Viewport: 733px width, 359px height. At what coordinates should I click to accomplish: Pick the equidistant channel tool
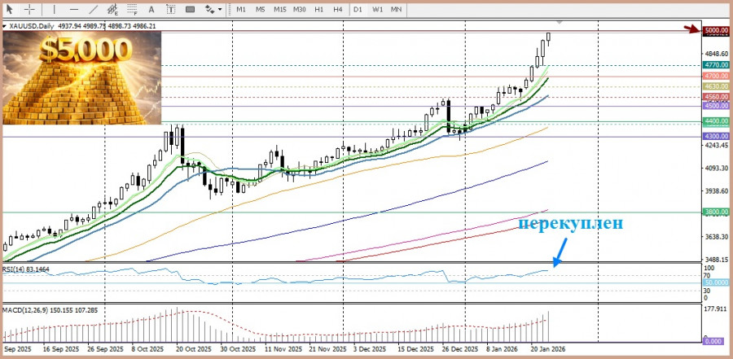[x=112, y=9]
